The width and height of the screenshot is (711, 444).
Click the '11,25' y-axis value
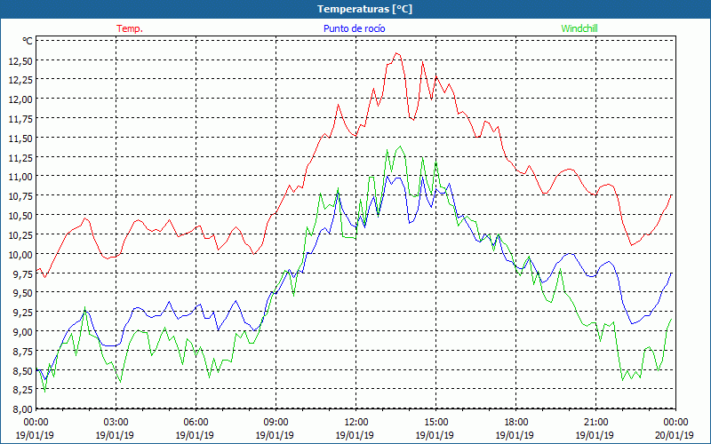20,157
